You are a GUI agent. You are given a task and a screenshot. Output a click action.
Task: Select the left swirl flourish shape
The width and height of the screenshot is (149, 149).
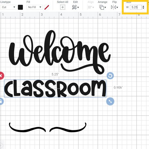click(x=27, y=127)
